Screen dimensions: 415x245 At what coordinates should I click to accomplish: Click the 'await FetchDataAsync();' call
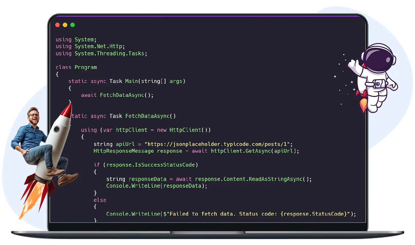117,95
